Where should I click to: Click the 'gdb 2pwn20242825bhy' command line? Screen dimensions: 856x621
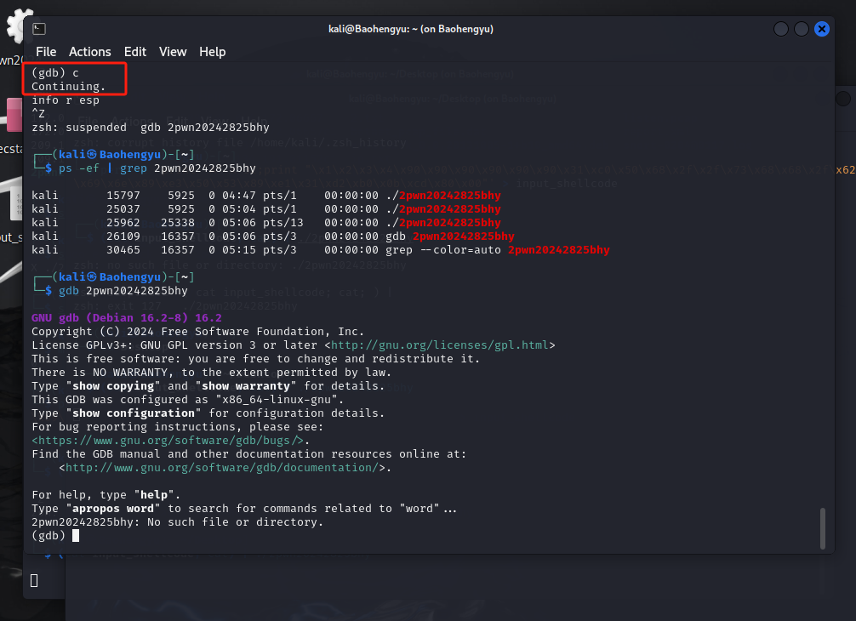(x=123, y=291)
